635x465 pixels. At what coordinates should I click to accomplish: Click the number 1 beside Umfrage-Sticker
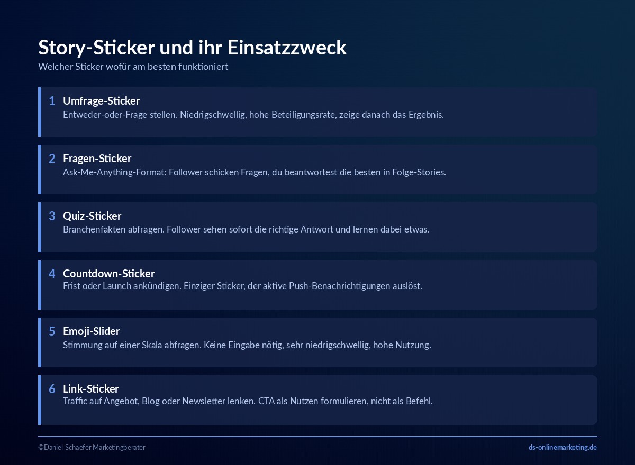pos(52,101)
